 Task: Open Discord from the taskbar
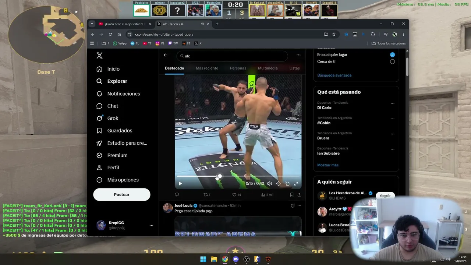tap(236, 259)
